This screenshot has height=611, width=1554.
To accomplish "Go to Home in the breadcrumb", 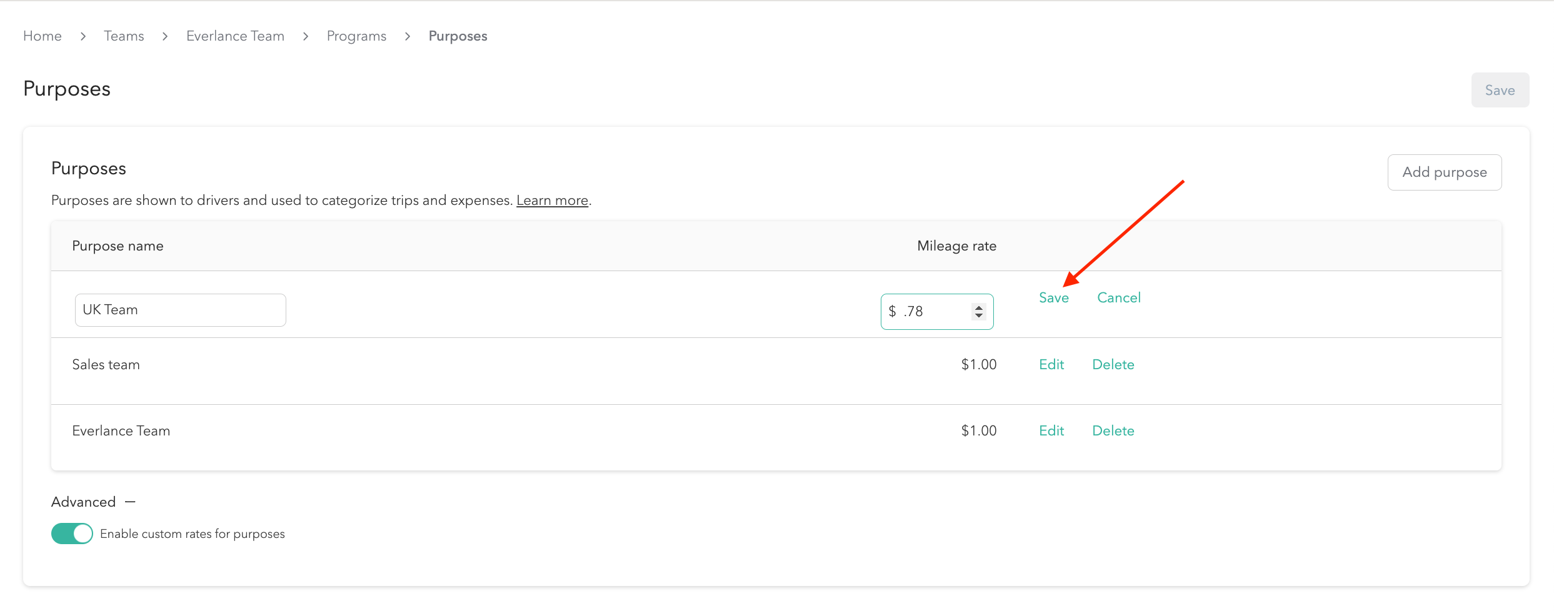I will [x=42, y=36].
